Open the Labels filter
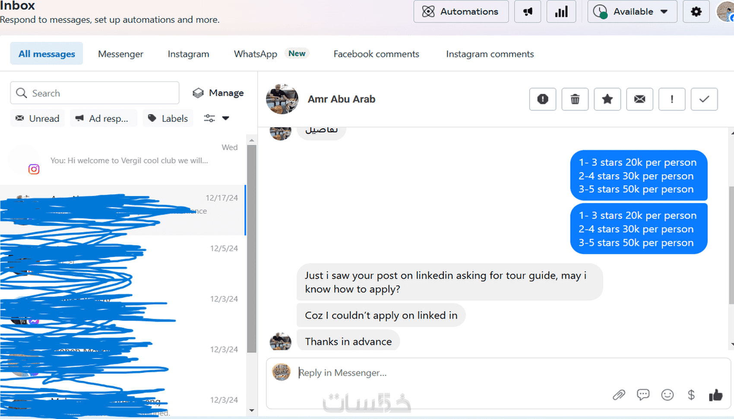The height and width of the screenshot is (419, 734). 168,118
